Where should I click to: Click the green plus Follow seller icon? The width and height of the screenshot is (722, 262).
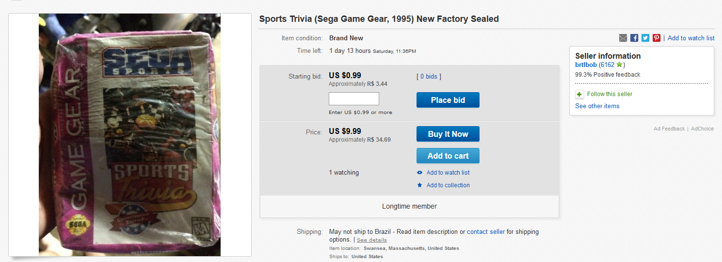tap(579, 94)
